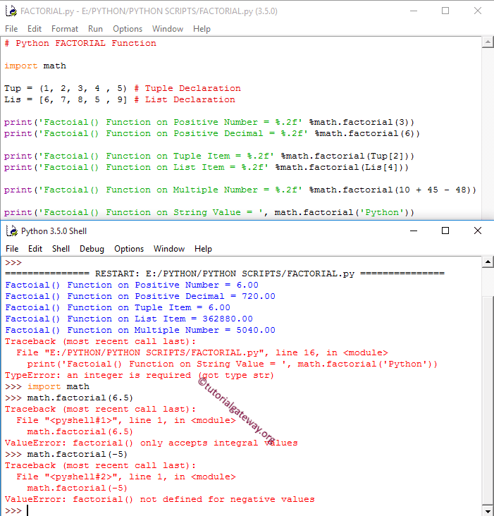Click shell scrollbar down arrow
Screen dimensions: 494x516
pos(488,510)
